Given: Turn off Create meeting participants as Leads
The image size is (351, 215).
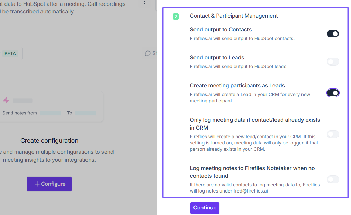Looking at the screenshot, I should (x=333, y=93).
